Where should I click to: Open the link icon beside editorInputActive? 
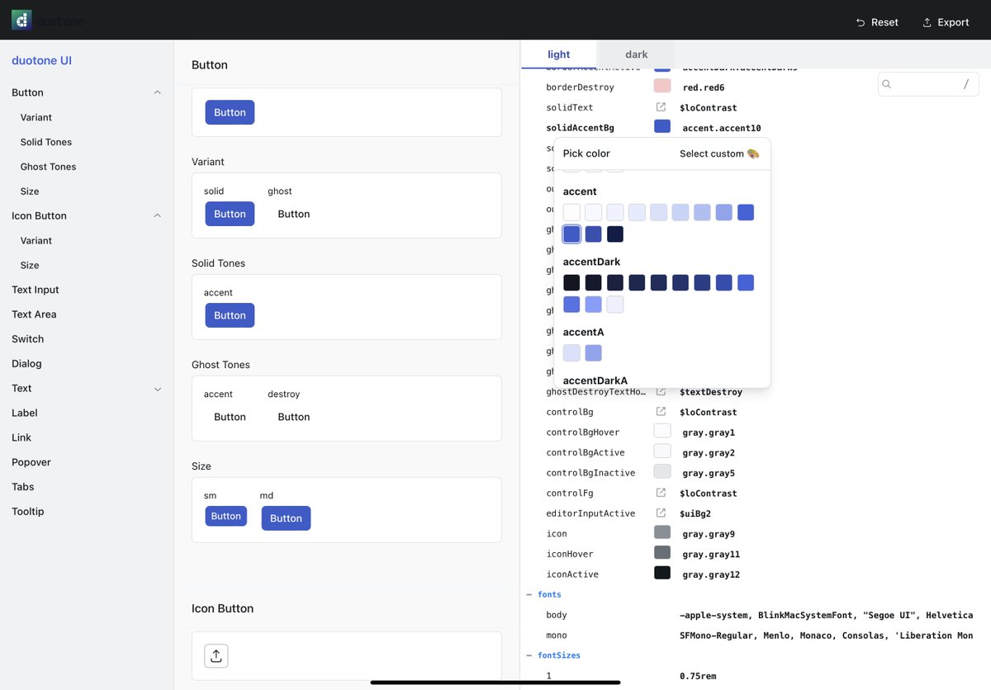661,513
